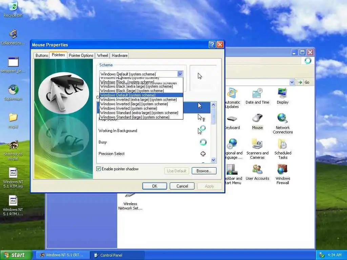Switch to the Wheel tab
This screenshot has width=347, height=260.
pos(102,55)
